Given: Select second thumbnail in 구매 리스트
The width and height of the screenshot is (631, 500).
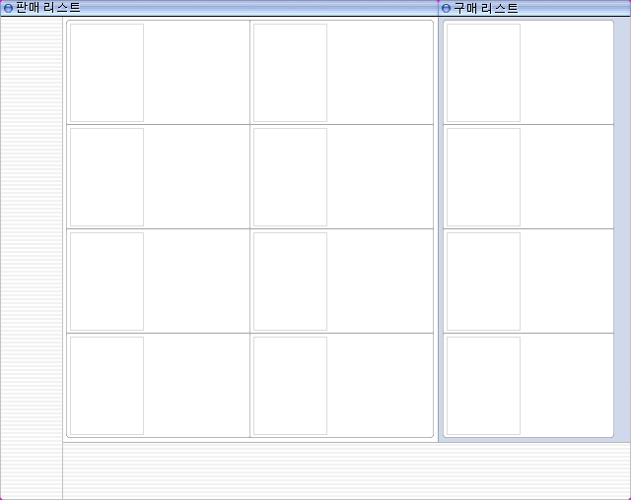Looking at the screenshot, I should pyautogui.click(x=483, y=177).
